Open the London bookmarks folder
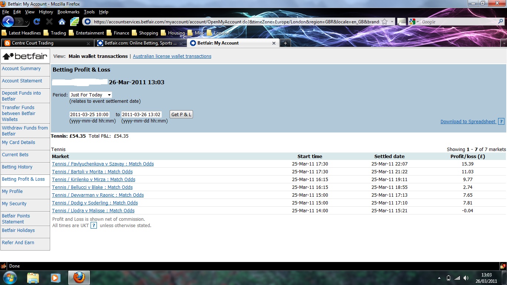Viewport: 507px width, 285px height. click(218, 33)
